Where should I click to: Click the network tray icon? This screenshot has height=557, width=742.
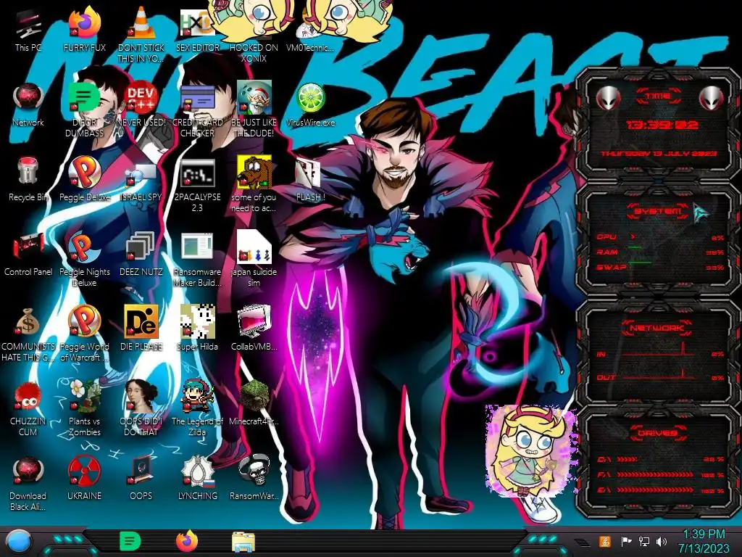pyautogui.click(x=644, y=541)
